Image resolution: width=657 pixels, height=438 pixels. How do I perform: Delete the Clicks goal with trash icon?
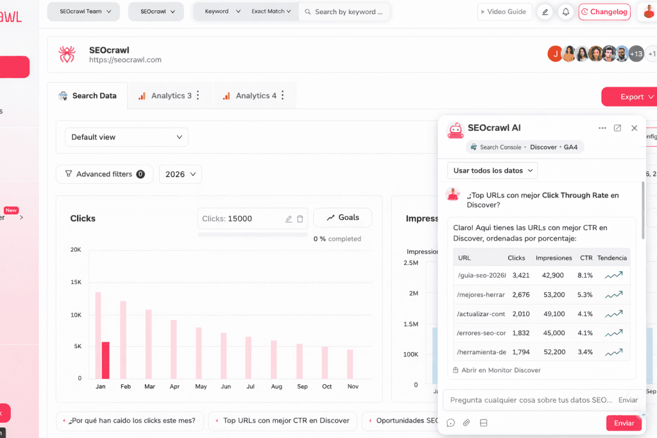pyautogui.click(x=300, y=219)
